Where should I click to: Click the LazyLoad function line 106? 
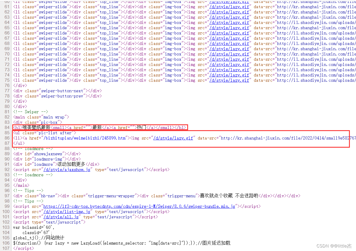[122, 243]
